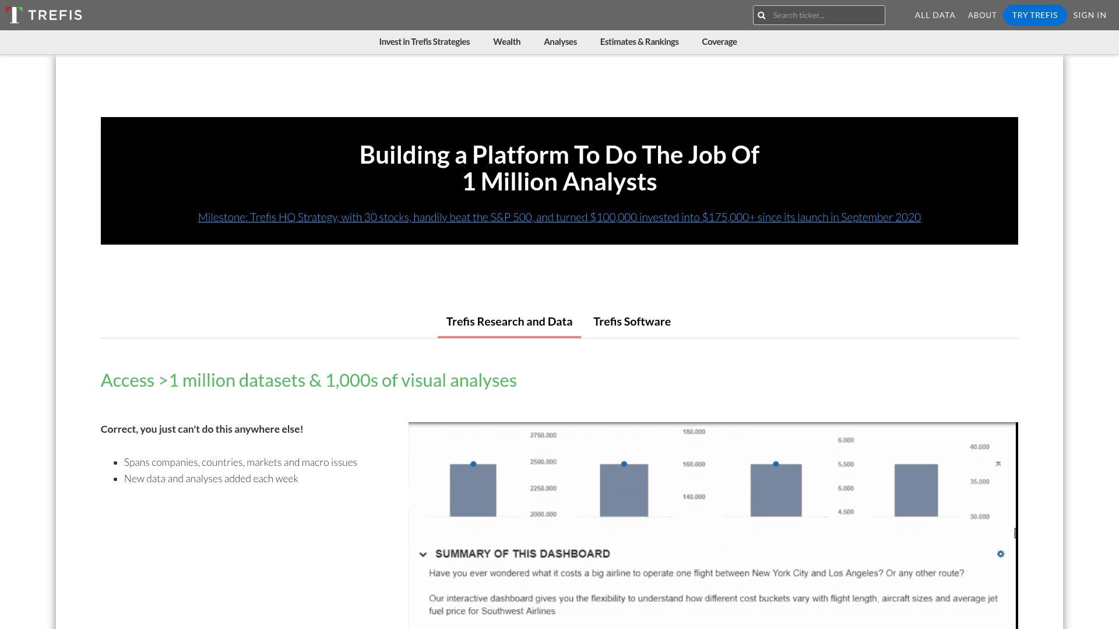1119x629 pixels.
Task: Open the ALL DATA page
Action: click(935, 15)
